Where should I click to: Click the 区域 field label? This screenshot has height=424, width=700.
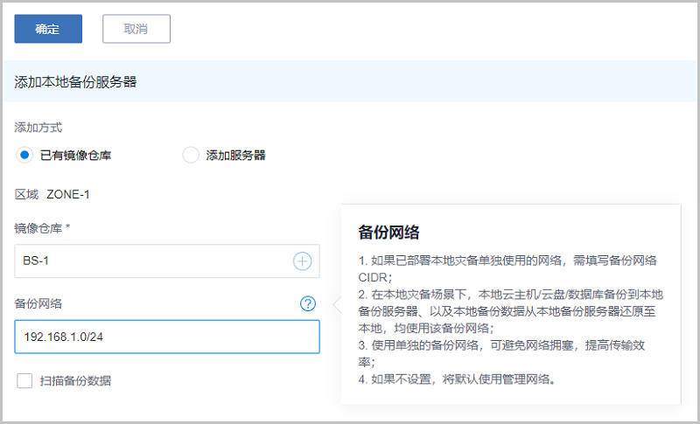tap(26, 194)
